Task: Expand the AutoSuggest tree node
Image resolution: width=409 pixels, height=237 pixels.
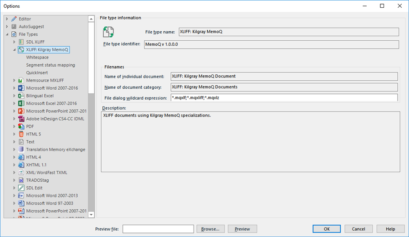Action: click(x=7, y=27)
